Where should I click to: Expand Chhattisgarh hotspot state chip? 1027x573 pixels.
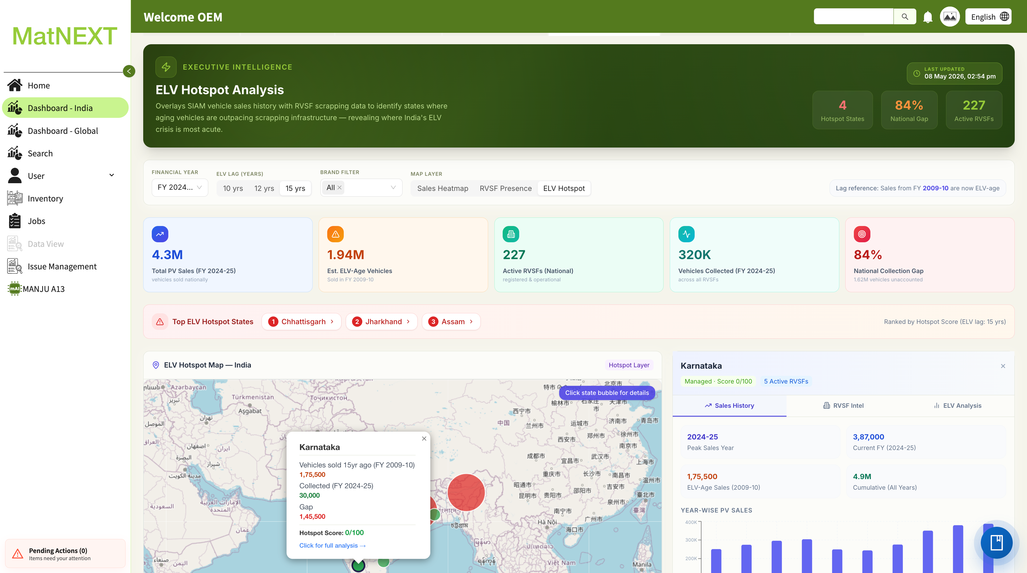[x=301, y=321]
